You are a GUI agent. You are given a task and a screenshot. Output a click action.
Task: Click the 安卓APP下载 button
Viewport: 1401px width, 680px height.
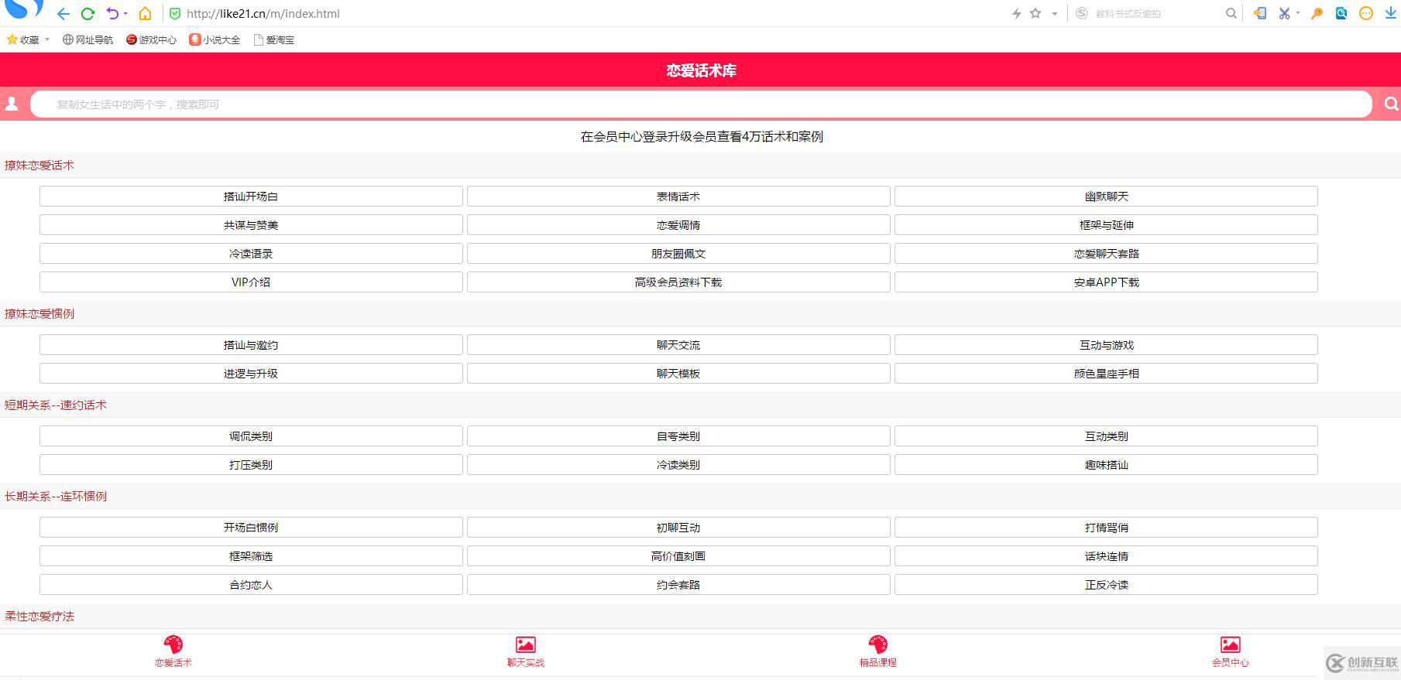coord(1106,282)
